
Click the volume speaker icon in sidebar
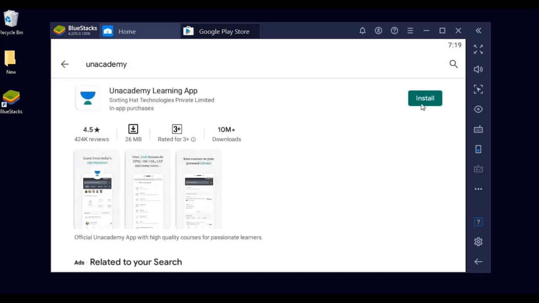478,69
